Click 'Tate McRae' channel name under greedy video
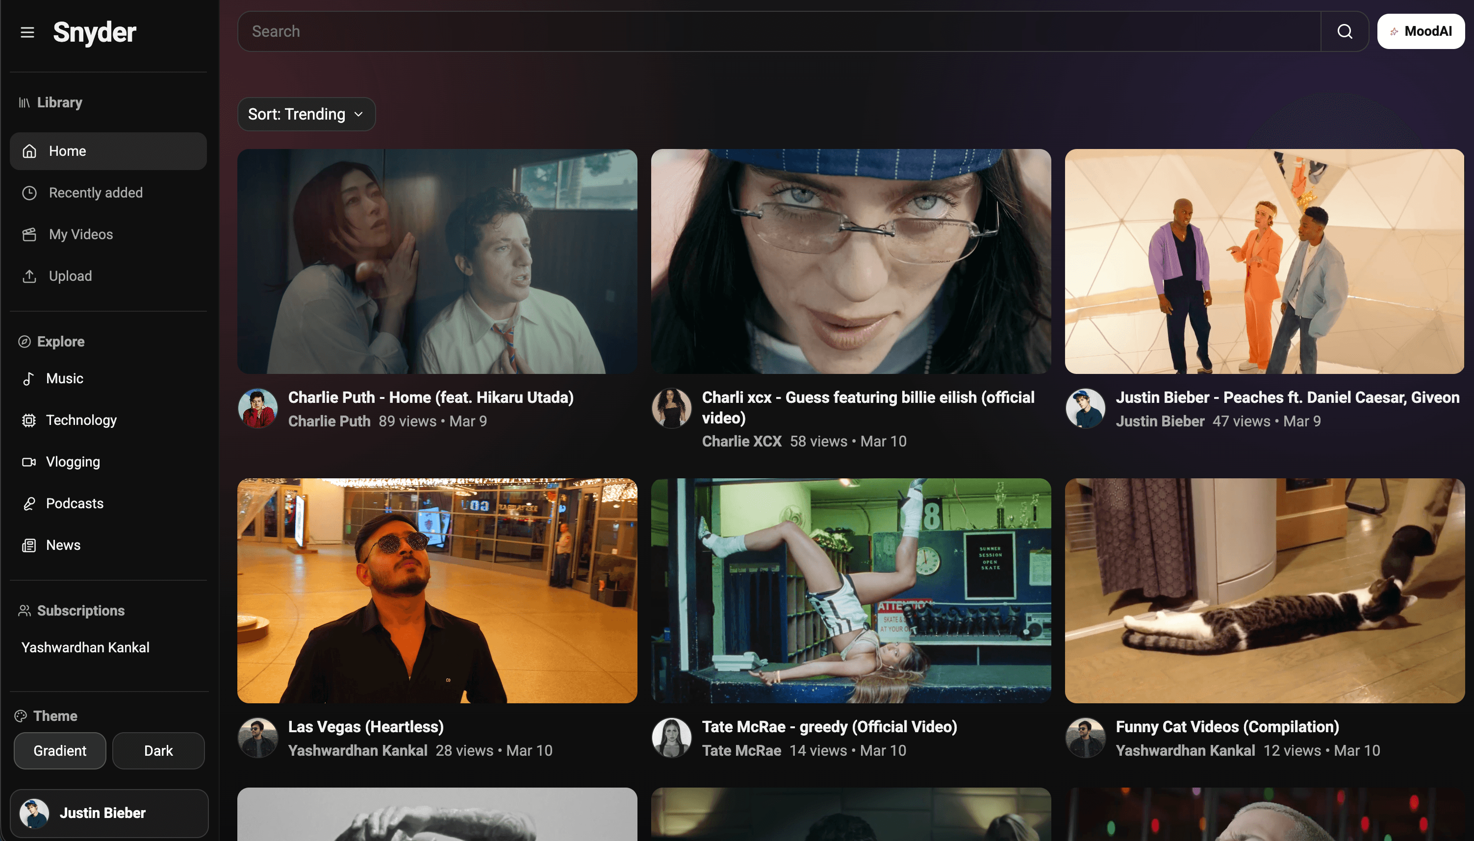This screenshot has width=1474, height=841. tap(741, 750)
